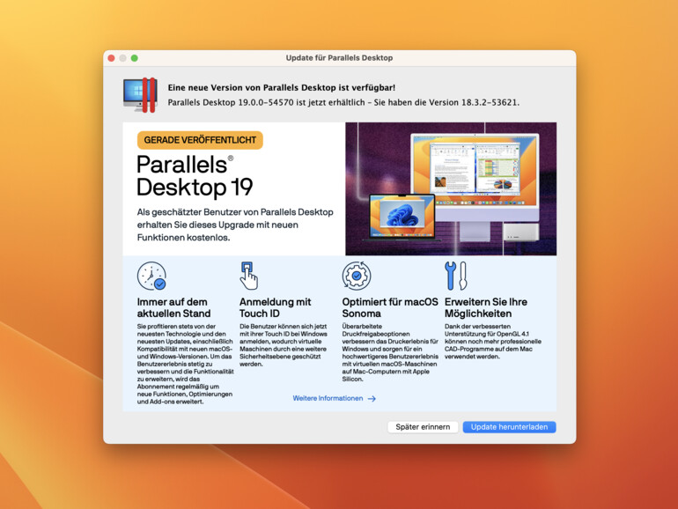678x509 pixels.
Task: Click paragraph starting 'Überarbeitete Druckfreigabeoptionen'
Action: (390, 353)
